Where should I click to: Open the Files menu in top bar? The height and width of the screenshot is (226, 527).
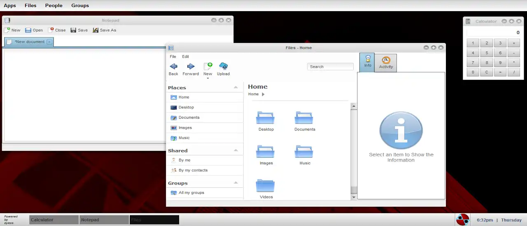(30, 5)
